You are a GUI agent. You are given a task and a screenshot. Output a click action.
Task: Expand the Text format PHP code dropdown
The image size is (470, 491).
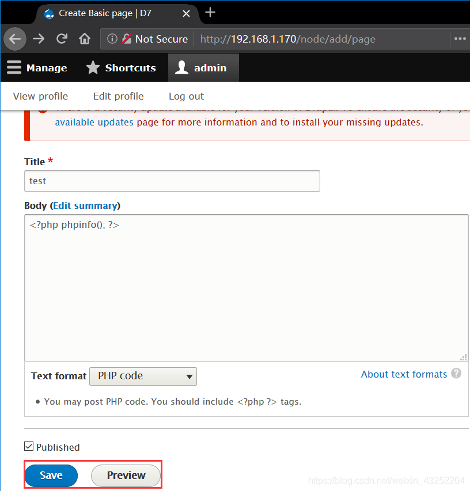143,376
